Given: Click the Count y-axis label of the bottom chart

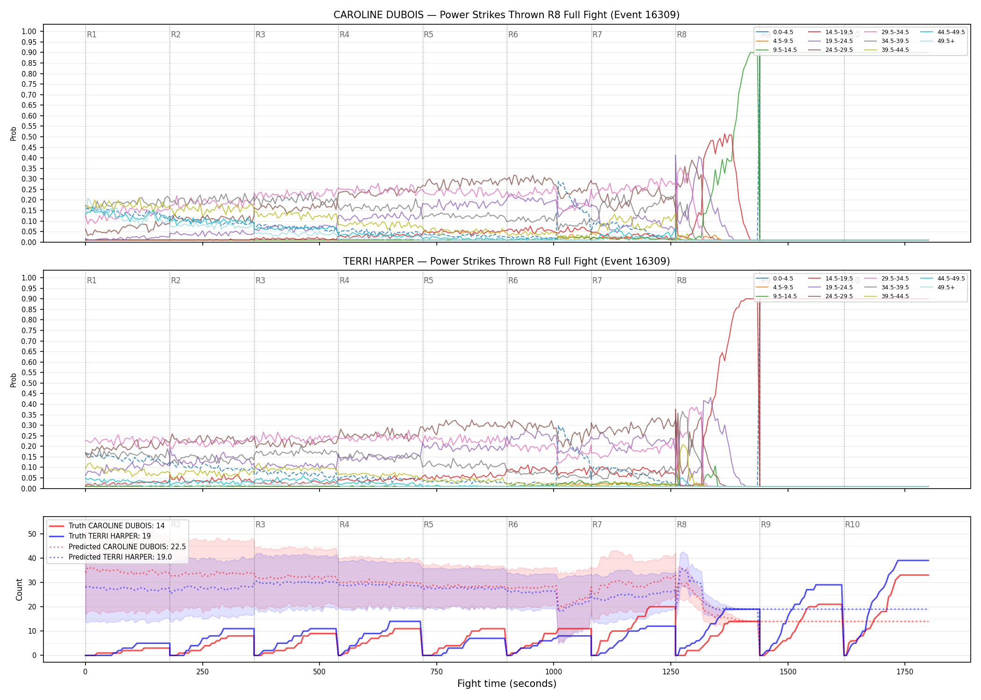Looking at the screenshot, I should coord(20,589).
